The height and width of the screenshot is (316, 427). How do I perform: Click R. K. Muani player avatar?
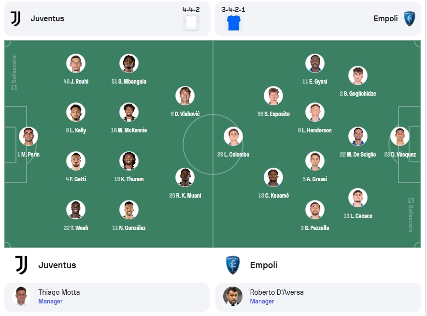[x=185, y=177]
